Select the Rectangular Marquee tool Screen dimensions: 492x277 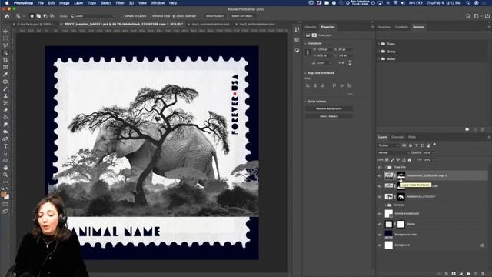[5, 38]
